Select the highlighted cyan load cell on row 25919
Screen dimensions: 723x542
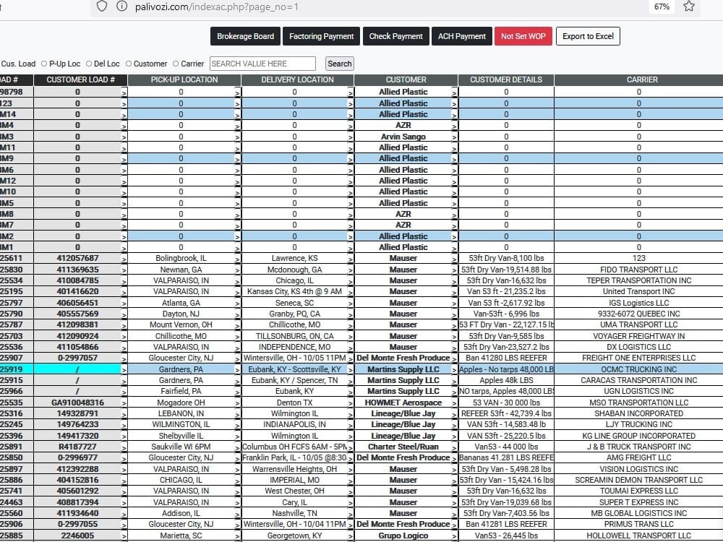[76, 369]
